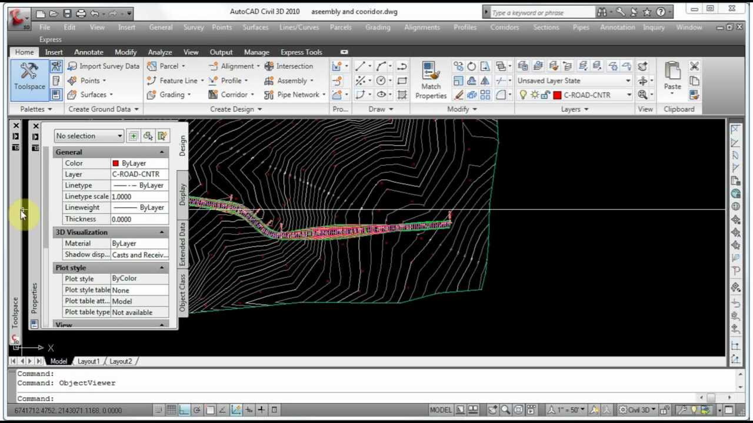The image size is (753, 423).
Task: Click the Array tool in Modify panel
Action: [x=485, y=95]
